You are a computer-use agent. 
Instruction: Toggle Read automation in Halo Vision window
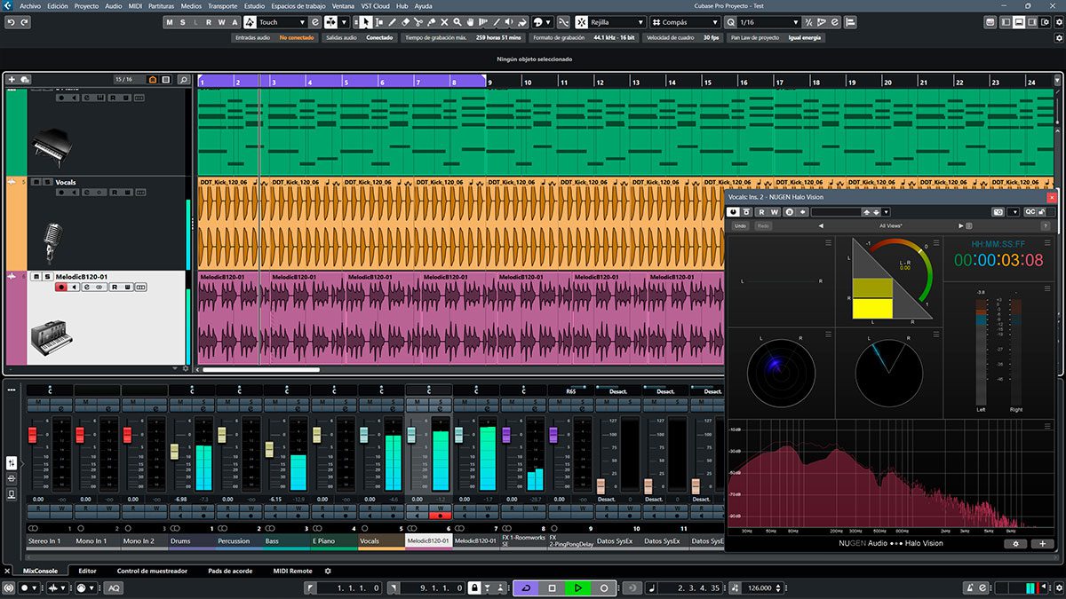(761, 212)
